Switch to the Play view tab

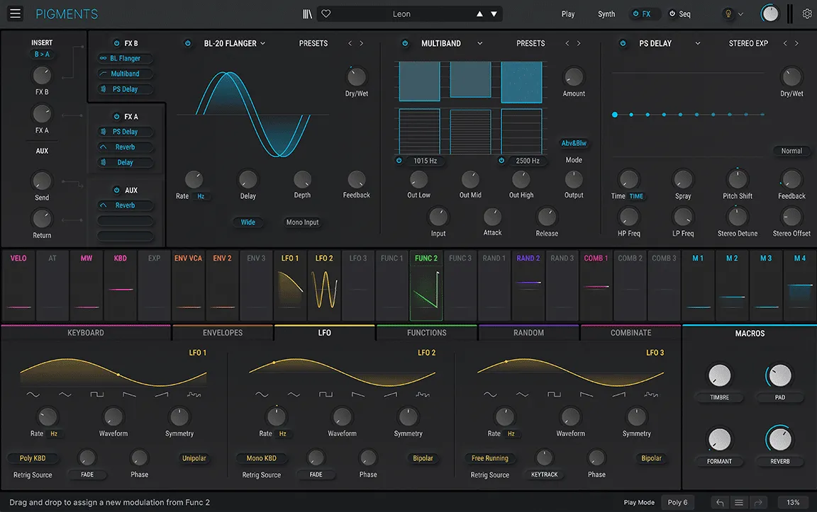568,14
